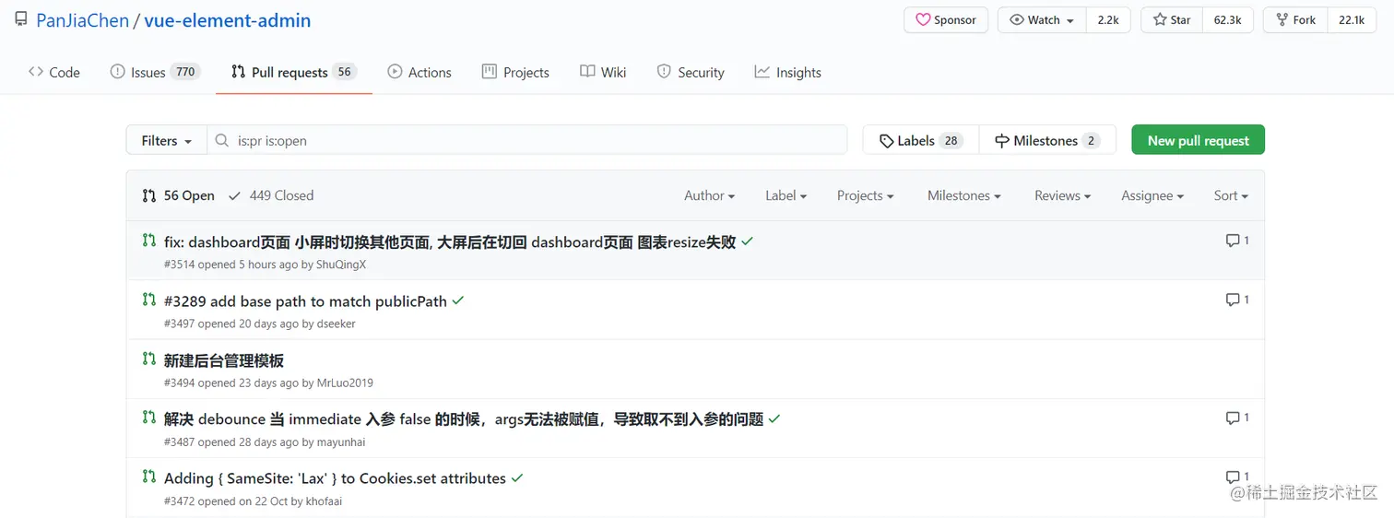The width and height of the screenshot is (1394, 518).
Task: Click green check status on dashboard resize PR
Action: (x=747, y=241)
